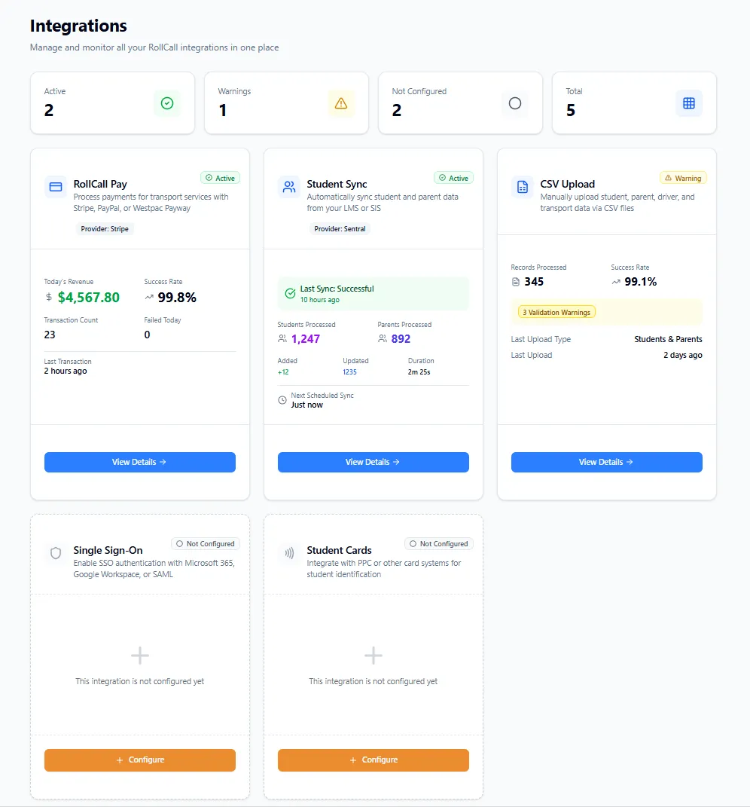This screenshot has width=750, height=807.
Task: Configure the Single Sign-On integration
Action: point(140,760)
